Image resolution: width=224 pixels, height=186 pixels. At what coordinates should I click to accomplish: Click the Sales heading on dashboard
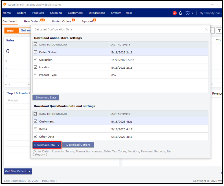(x=10, y=40)
